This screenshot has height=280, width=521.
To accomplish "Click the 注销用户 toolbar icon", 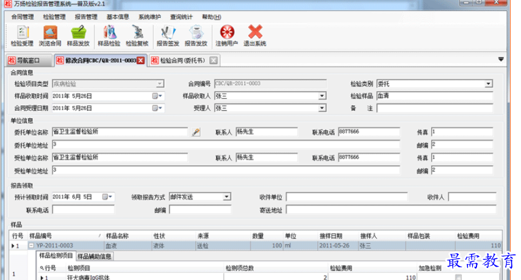I will pyautogui.click(x=227, y=35).
